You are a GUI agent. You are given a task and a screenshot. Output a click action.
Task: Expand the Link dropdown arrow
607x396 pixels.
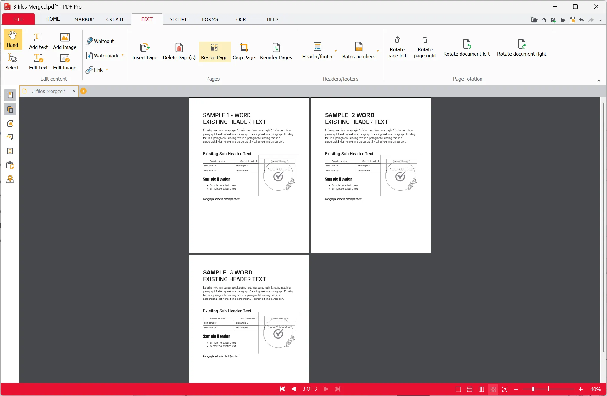pos(107,70)
